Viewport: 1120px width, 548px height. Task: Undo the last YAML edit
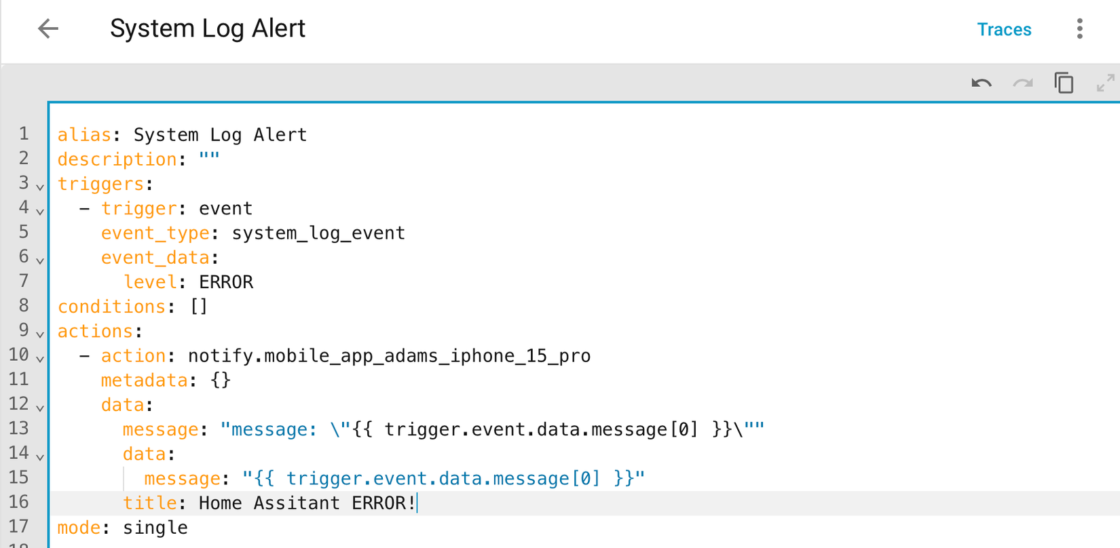(982, 83)
